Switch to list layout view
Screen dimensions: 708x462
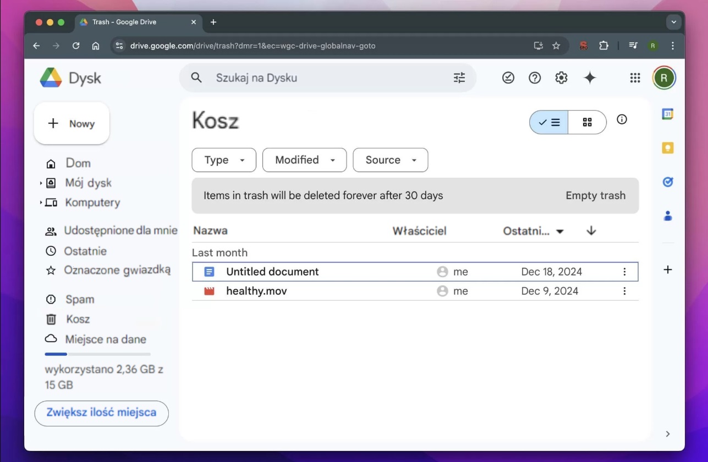pos(549,122)
